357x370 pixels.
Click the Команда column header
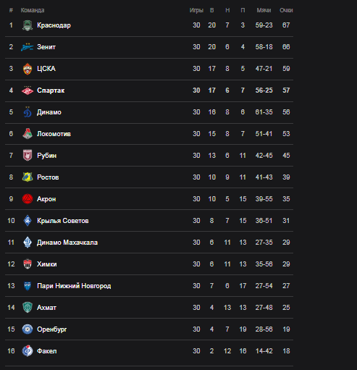33,10
